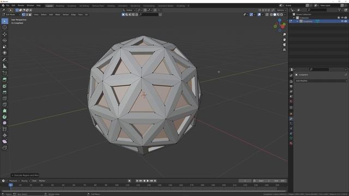The image size is (349, 196).
Task: Open the Render menu
Action: pos(21,5)
